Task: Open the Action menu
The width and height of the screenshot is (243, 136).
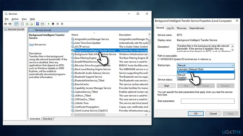Action: click(15, 19)
